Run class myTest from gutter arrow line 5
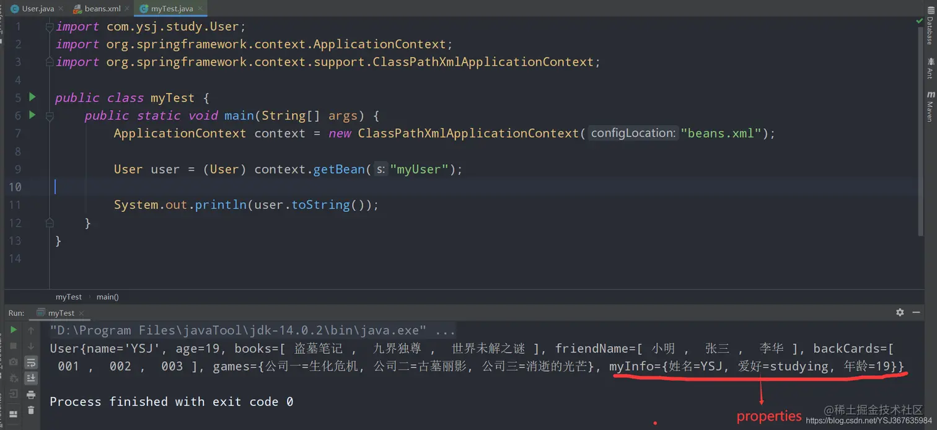 (32, 97)
